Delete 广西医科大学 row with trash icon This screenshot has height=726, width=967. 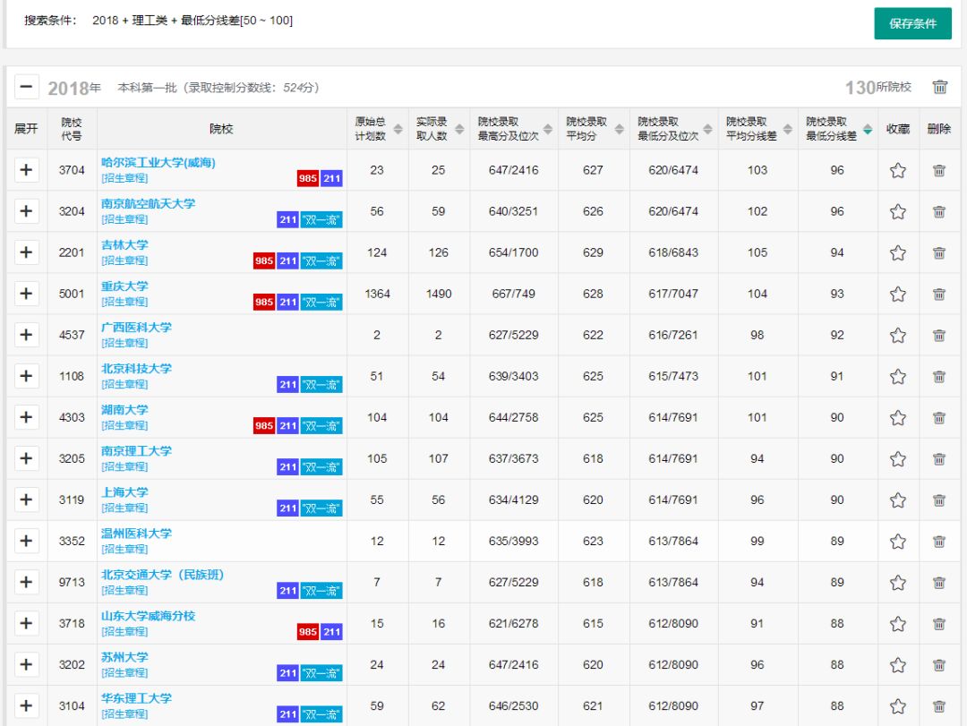(939, 336)
